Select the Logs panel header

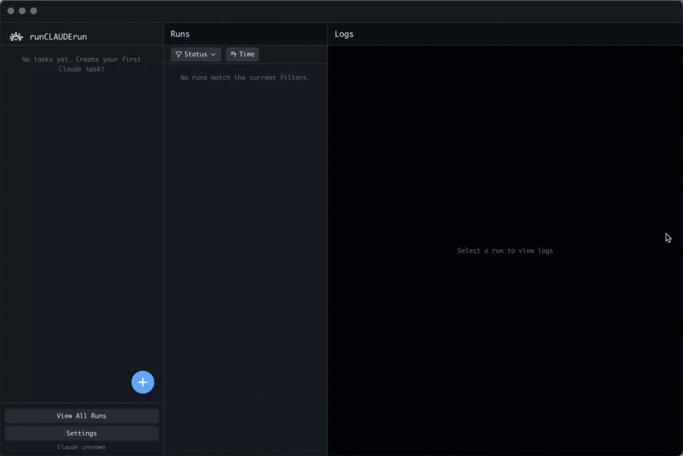(344, 34)
